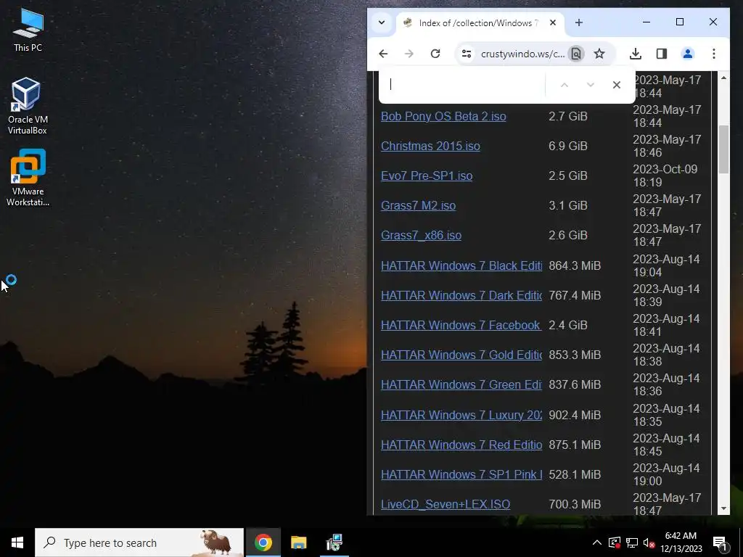The width and height of the screenshot is (743, 557).
Task: Click 2023-Oct-09 18:19 date text
Action: [x=665, y=176]
